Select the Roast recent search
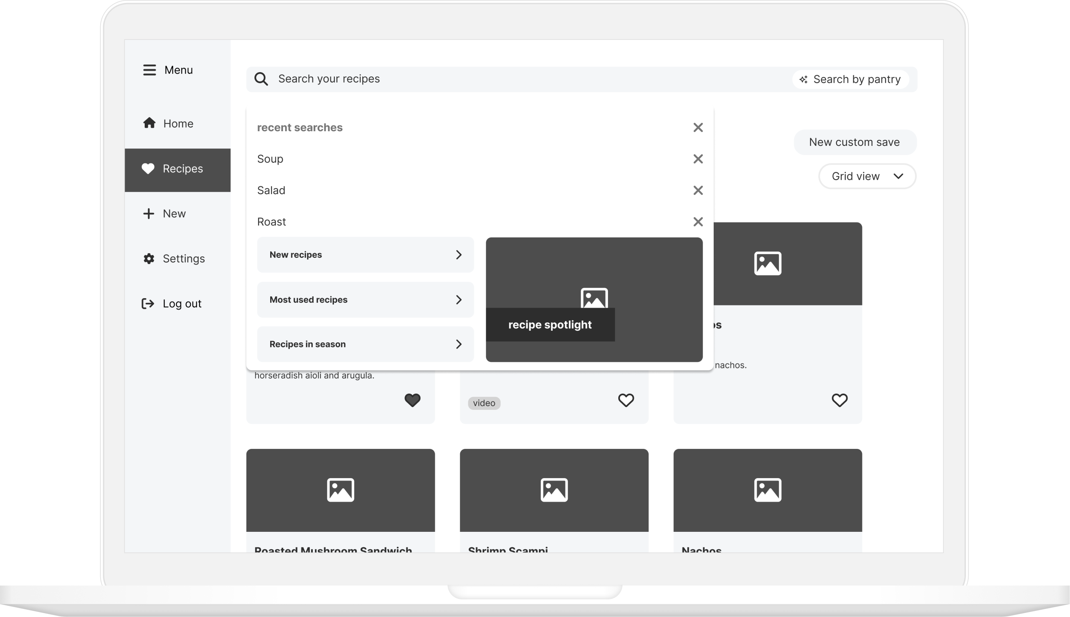Image resolution: width=1070 pixels, height=617 pixels. click(x=272, y=222)
